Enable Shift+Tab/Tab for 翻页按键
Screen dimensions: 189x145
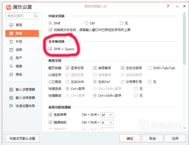click(x=150, y=68)
